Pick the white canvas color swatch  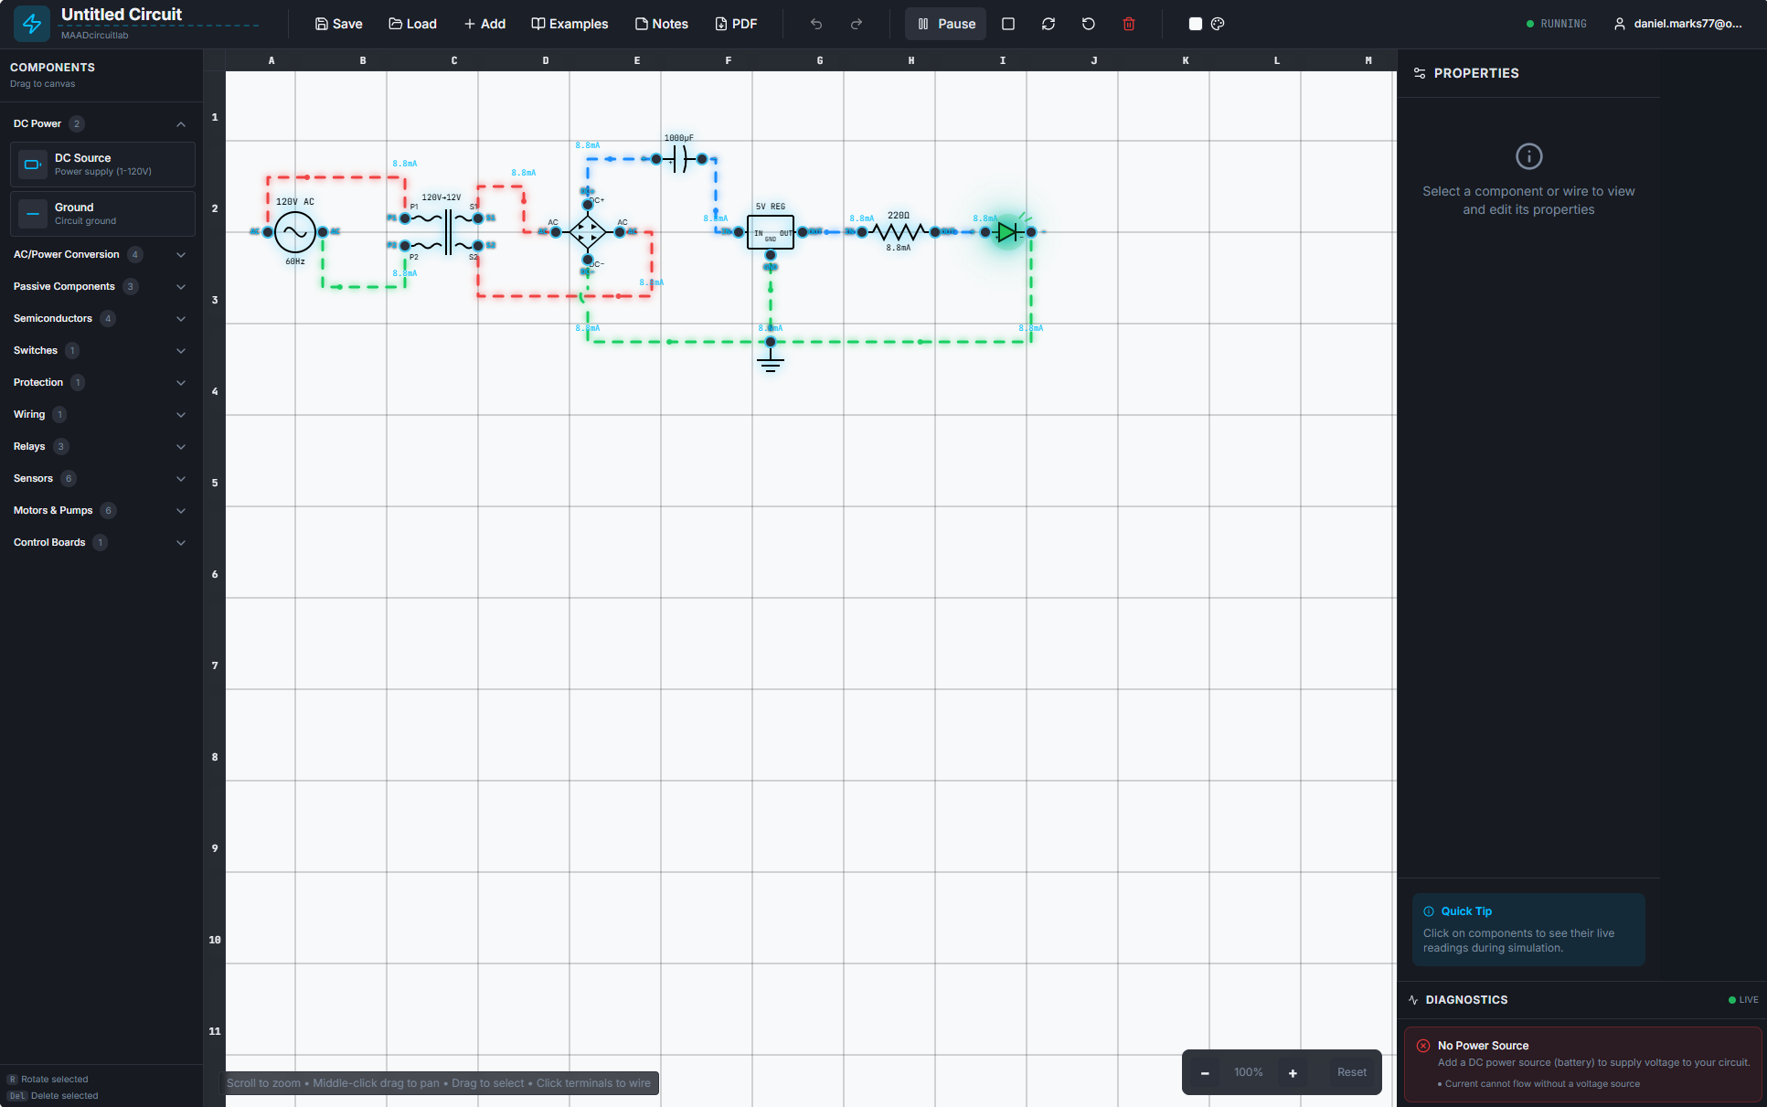point(1196,24)
